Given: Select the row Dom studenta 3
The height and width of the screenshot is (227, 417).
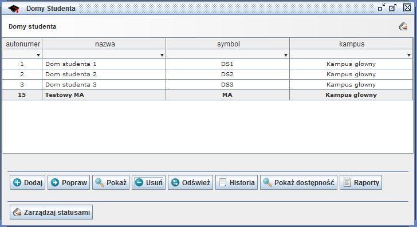Looking at the screenshot, I should (207, 85).
